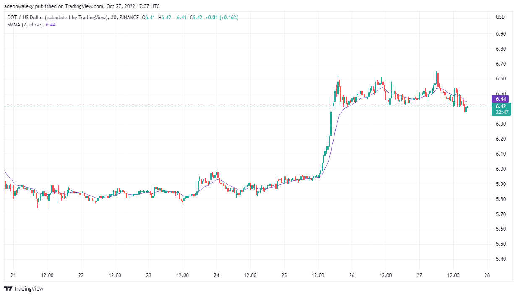Viewport: 517px width, 296px height.
Task: Click the date label 26 on time axis
Action: 352,275
